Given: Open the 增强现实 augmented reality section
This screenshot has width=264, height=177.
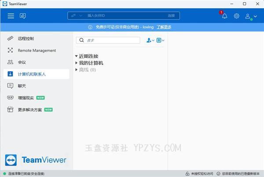Looking at the screenshot, I should click(x=37, y=98).
